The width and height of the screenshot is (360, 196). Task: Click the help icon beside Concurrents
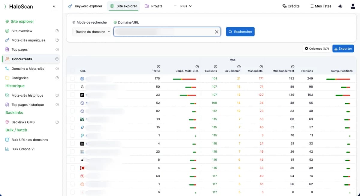[x=57, y=59]
